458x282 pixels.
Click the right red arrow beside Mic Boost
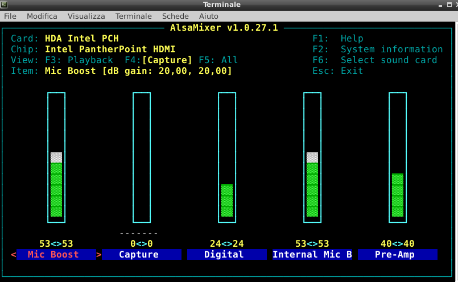click(99, 255)
